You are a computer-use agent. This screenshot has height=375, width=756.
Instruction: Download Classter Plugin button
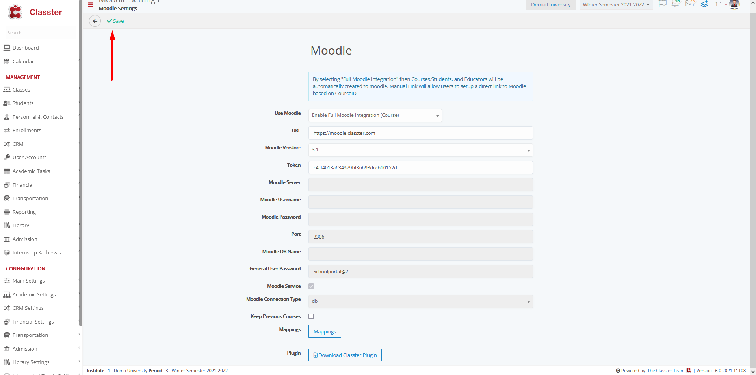click(345, 355)
